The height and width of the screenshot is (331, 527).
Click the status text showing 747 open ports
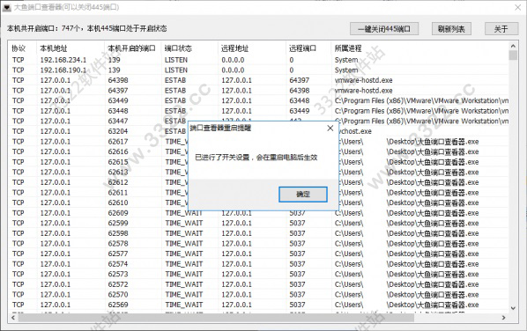tap(86, 28)
